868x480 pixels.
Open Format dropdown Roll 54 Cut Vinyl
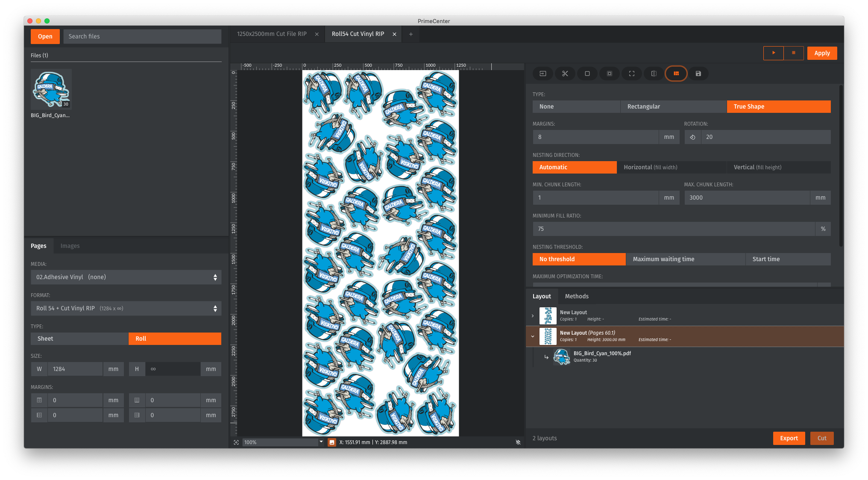click(x=126, y=308)
